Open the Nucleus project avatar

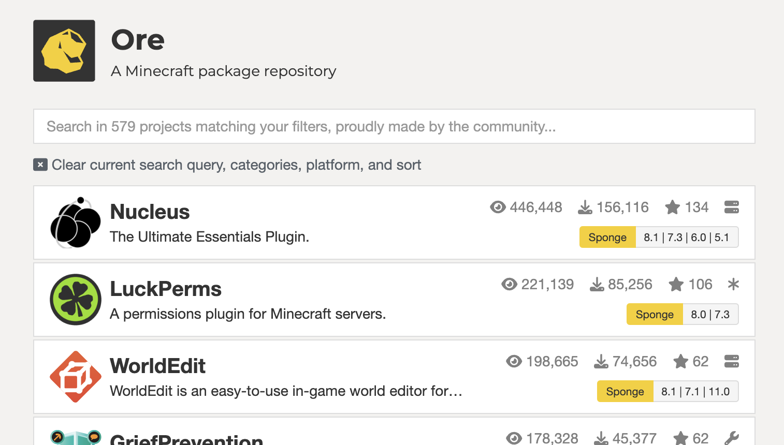tap(76, 222)
